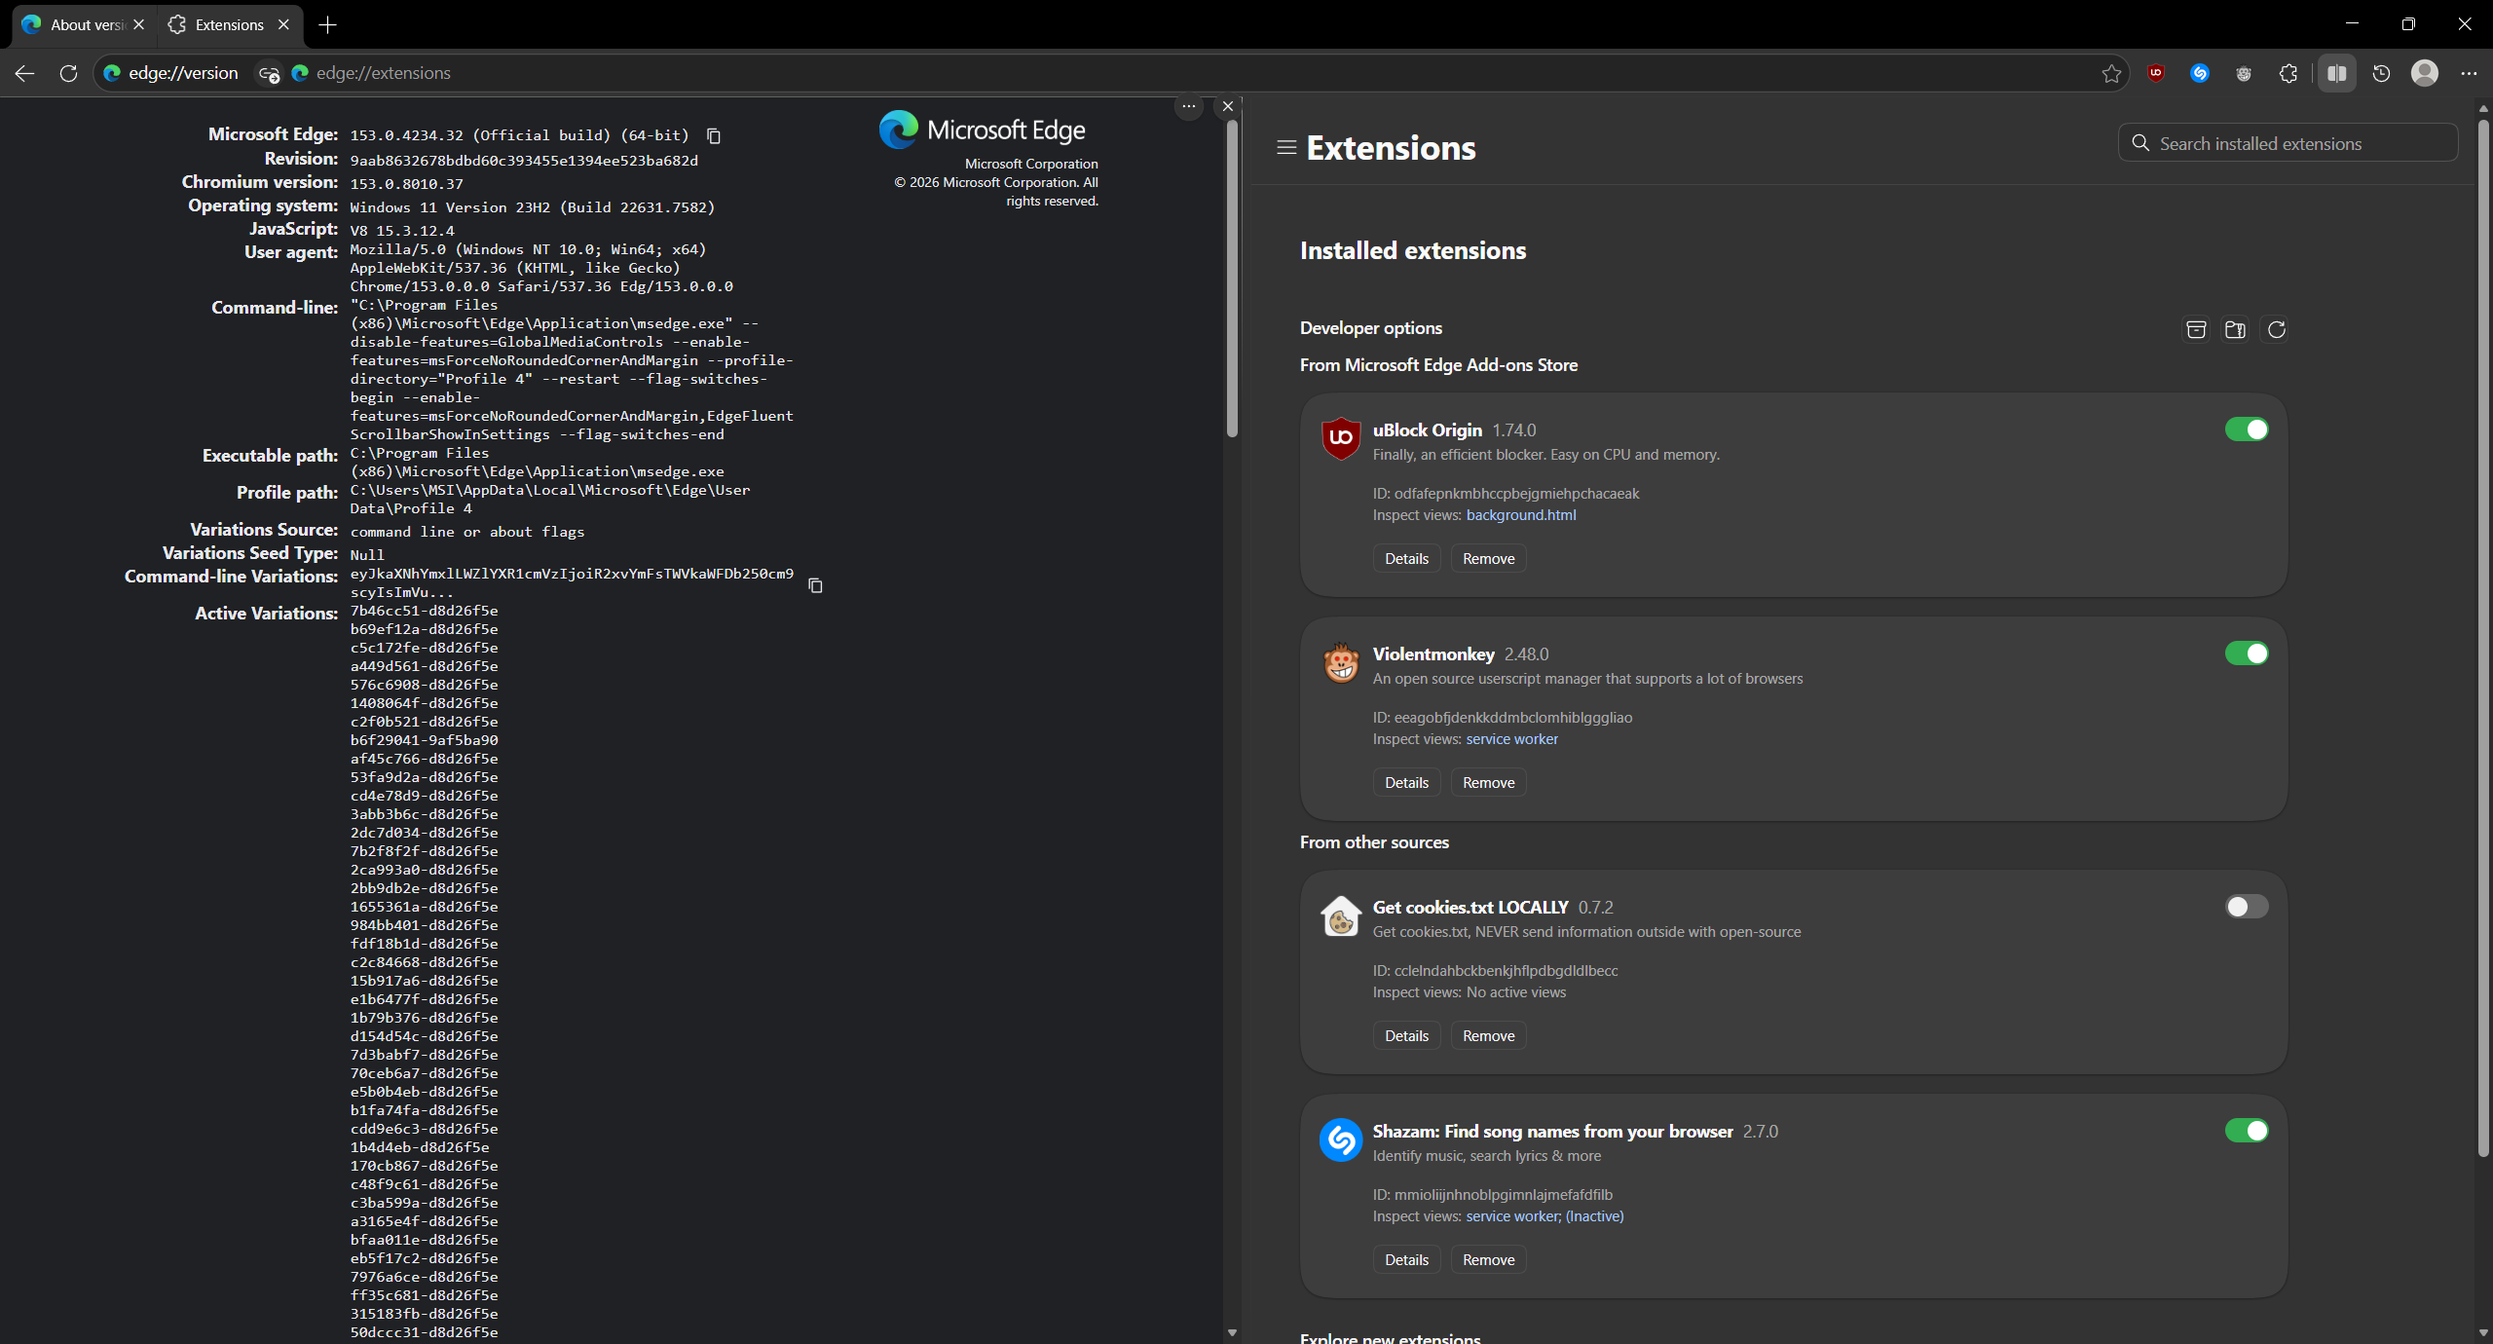
Task: Disable the uBlock Origin extension toggle
Action: click(2247, 429)
